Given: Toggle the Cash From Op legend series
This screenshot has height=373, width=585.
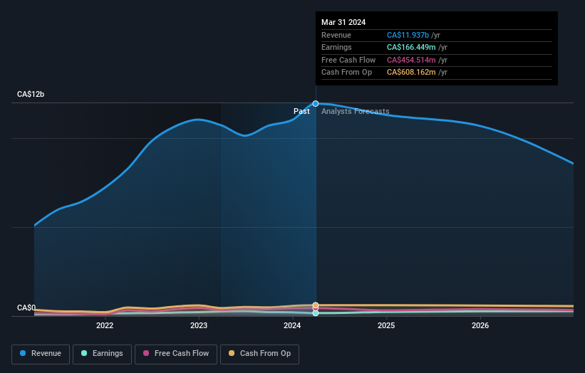Looking at the screenshot, I should 259,354.
